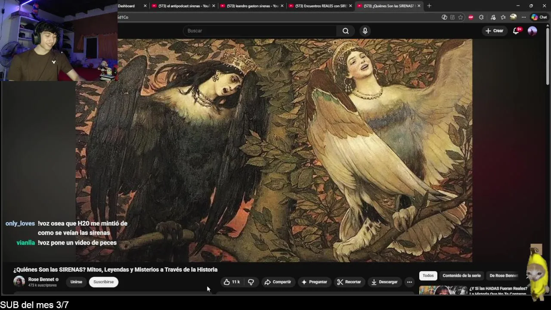The image size is (551, 310).
Task: Close the 'el antipodcast sirenas' tab
Action: pos(214,6)
